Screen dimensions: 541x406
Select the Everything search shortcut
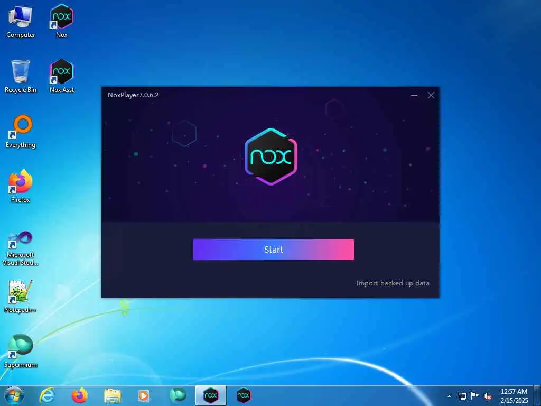(21, 132)
